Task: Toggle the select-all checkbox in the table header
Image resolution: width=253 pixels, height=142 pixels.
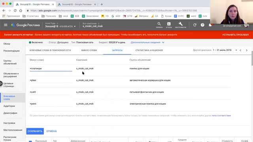Action: pyautogui.click(x=30, y=141)
